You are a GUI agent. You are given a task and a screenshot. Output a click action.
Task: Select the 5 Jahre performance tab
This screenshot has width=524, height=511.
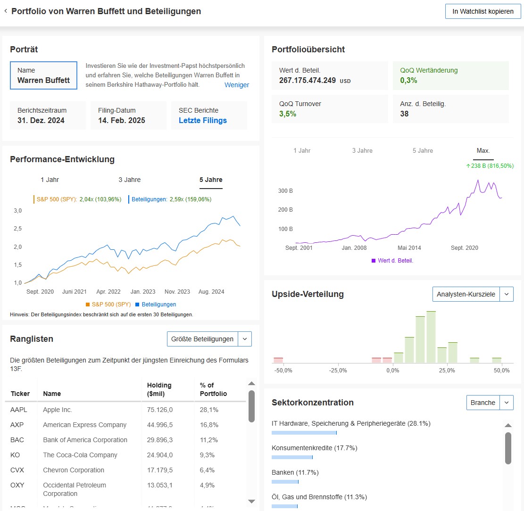[x=211, y=180]
